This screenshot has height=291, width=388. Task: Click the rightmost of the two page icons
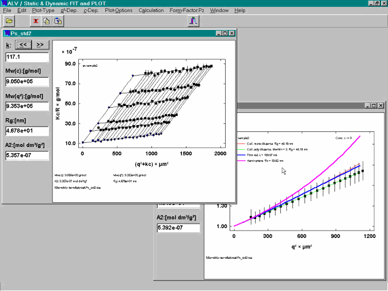click(58, 21)
